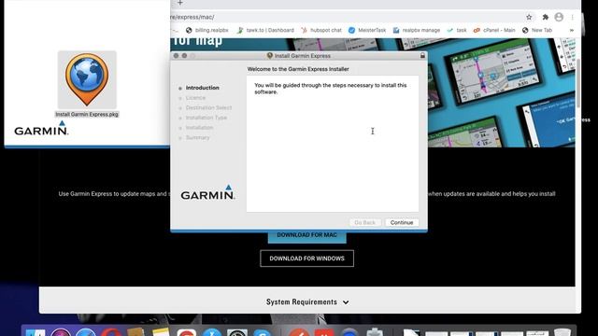Select the Installation installer step
Viewport: 598px width, 336px height.
[199, 128]
